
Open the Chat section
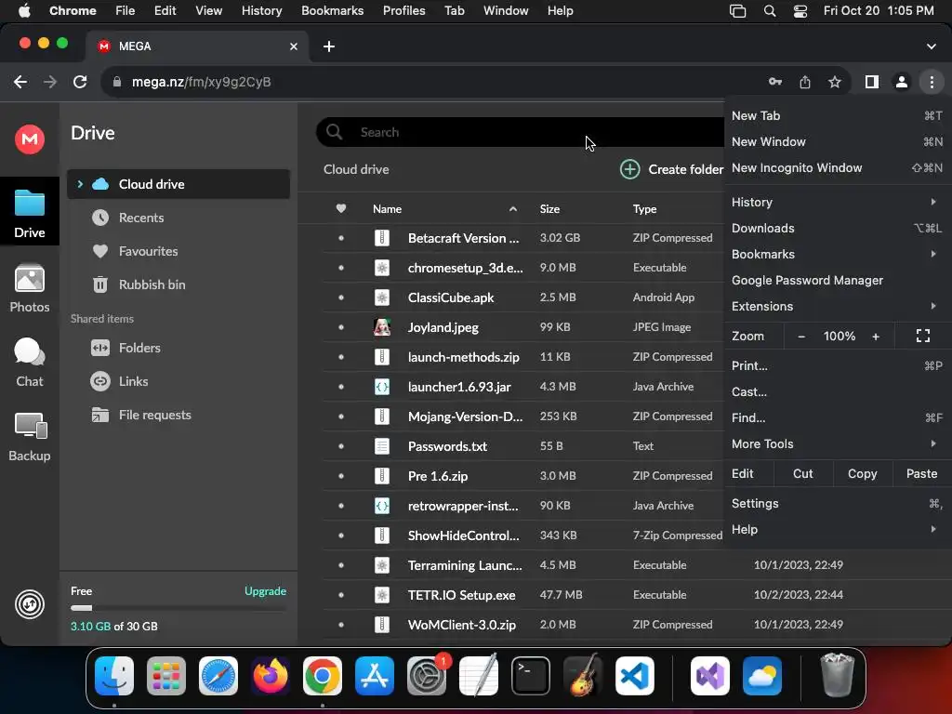coord(30,363)
